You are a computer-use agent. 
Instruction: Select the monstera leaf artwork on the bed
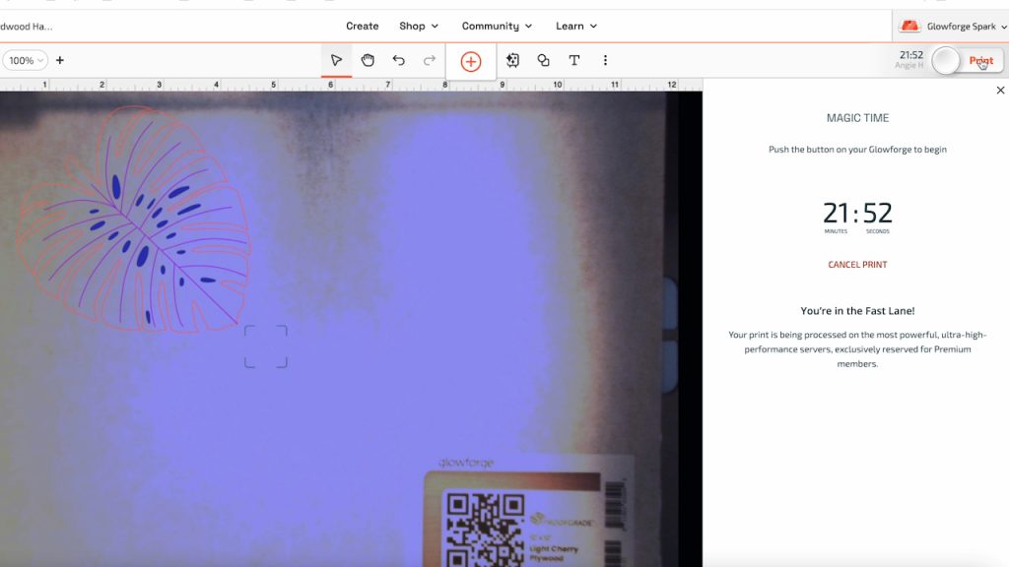[133, 220]
